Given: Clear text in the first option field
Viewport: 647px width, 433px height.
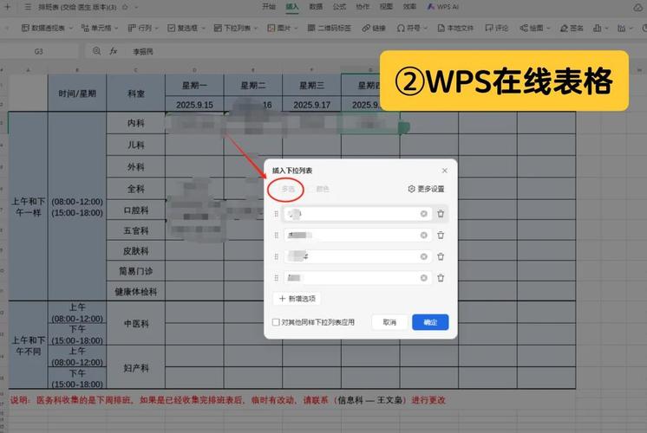Looking at the screenshot, I should 424,214.
